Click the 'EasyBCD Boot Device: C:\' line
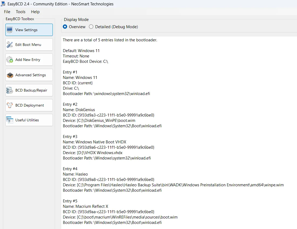Screen dimensions: 297x229 [85, 61]
